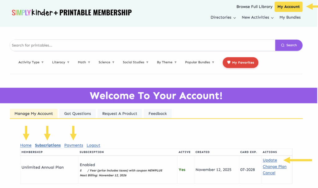318x188 pixels.
Task: Switch to the Got Questions tab
Action: (77, 114)
